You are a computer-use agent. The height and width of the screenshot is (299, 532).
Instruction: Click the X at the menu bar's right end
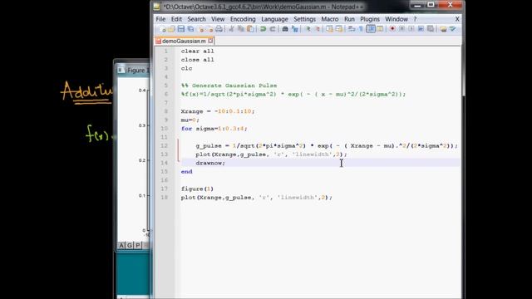(x=457, y=19)
